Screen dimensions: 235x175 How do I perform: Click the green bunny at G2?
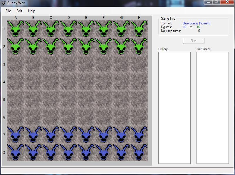[121, 46]
